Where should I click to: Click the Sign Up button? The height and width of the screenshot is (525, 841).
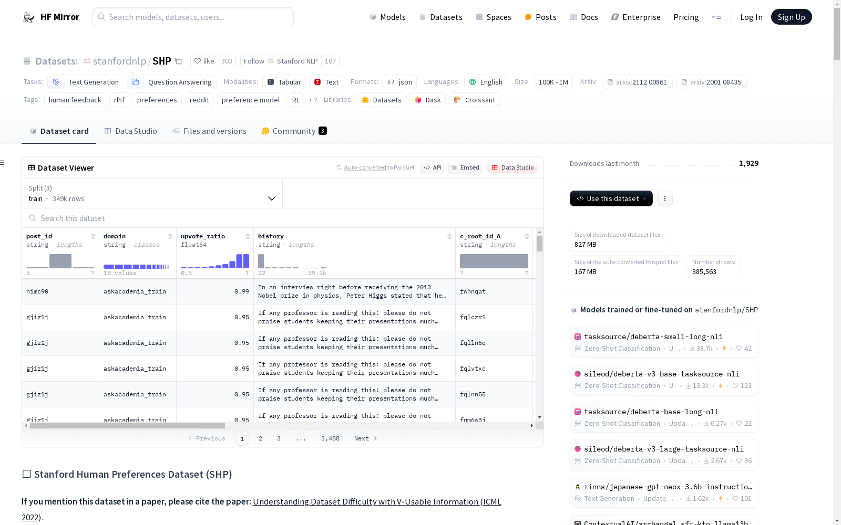791,17
